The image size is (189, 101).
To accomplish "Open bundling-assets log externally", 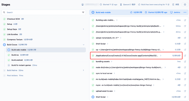I will coord(185,62).
